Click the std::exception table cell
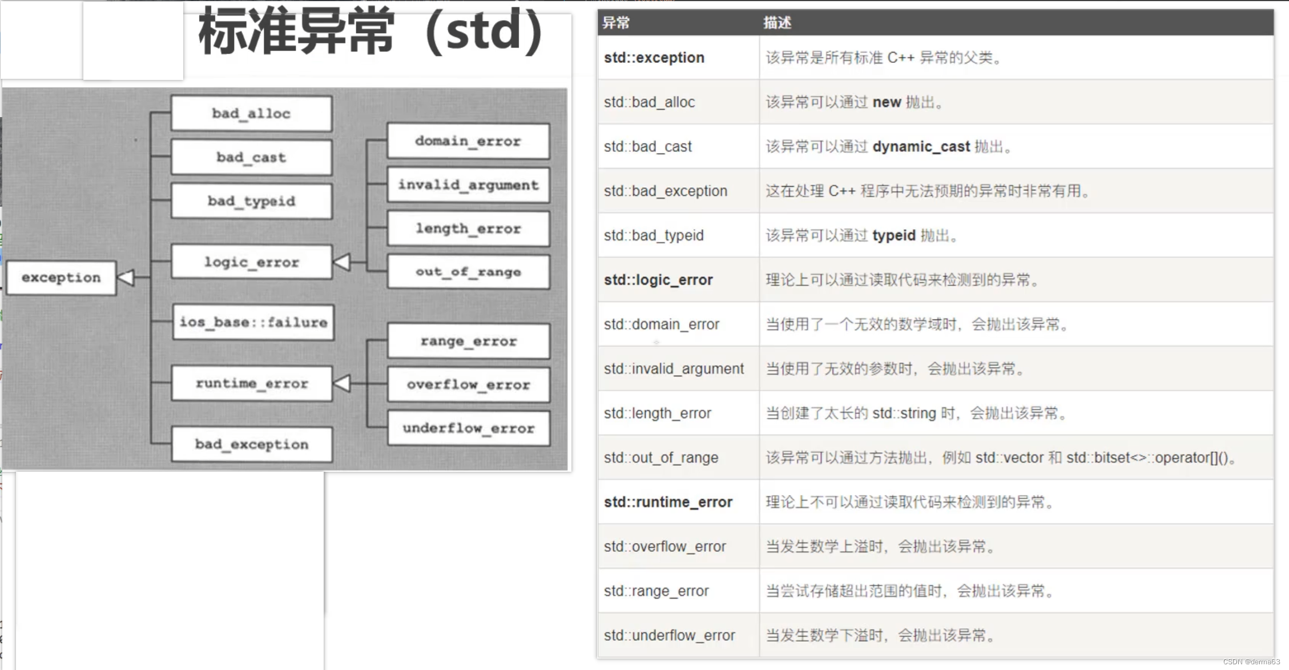This screenshot has width=1289, height=670. [654, 58]
